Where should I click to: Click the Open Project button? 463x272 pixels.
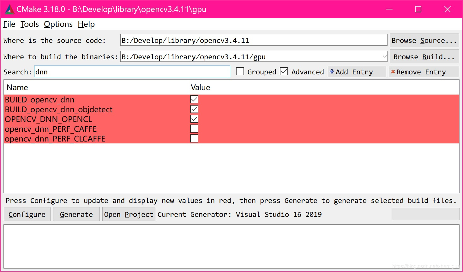129,214
